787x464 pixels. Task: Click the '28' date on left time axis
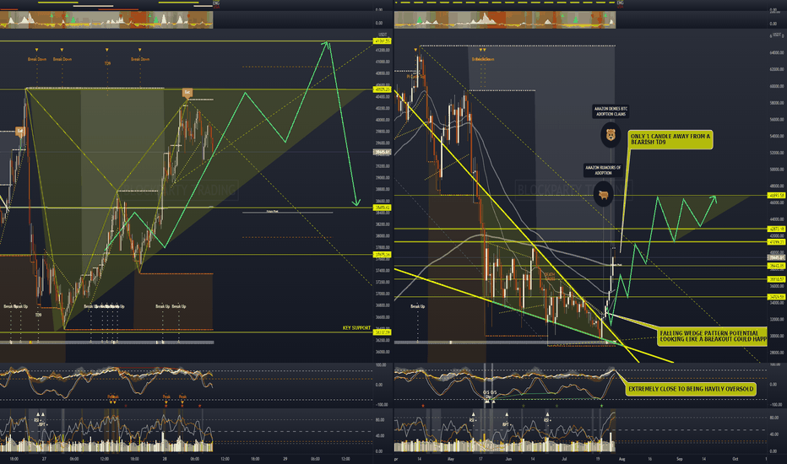click(x=165, y=459)
